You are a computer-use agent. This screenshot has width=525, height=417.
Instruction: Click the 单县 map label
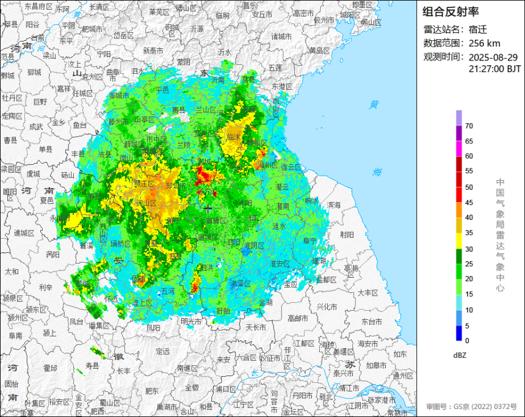point(46,149)
